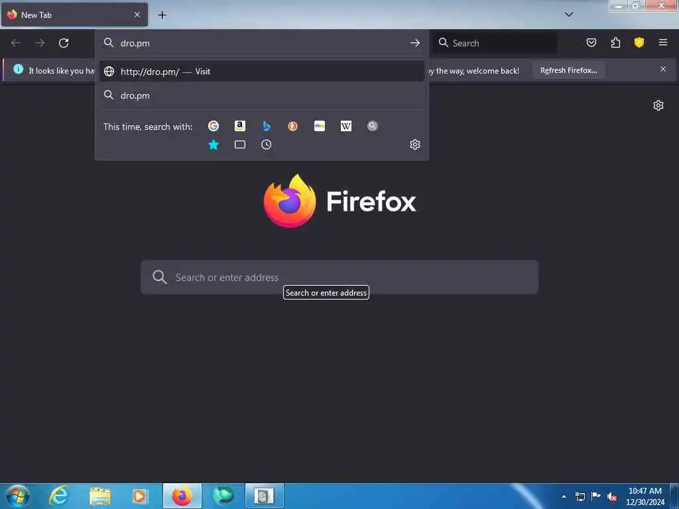This screenshot has width=679, height=509.
Task: Search with Google engine icon
Action: pos(213,126)
